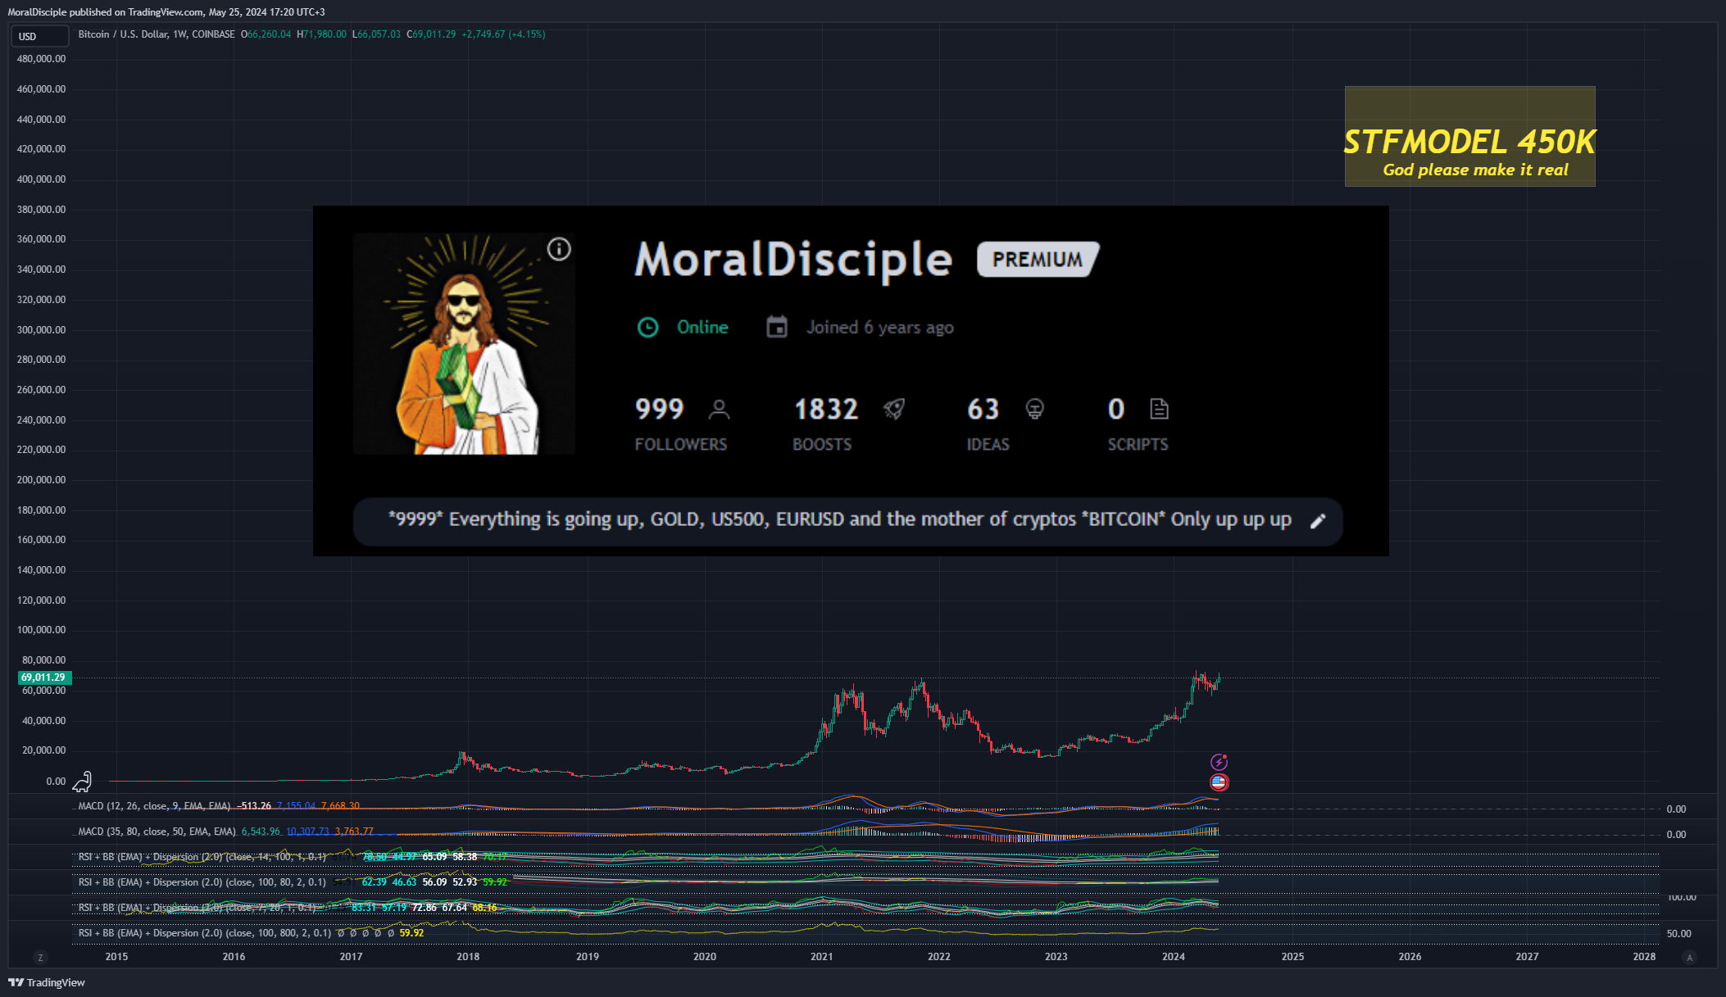
Task: Click the yellow 59.92 RSI value
Action: [x=411, y=933]
